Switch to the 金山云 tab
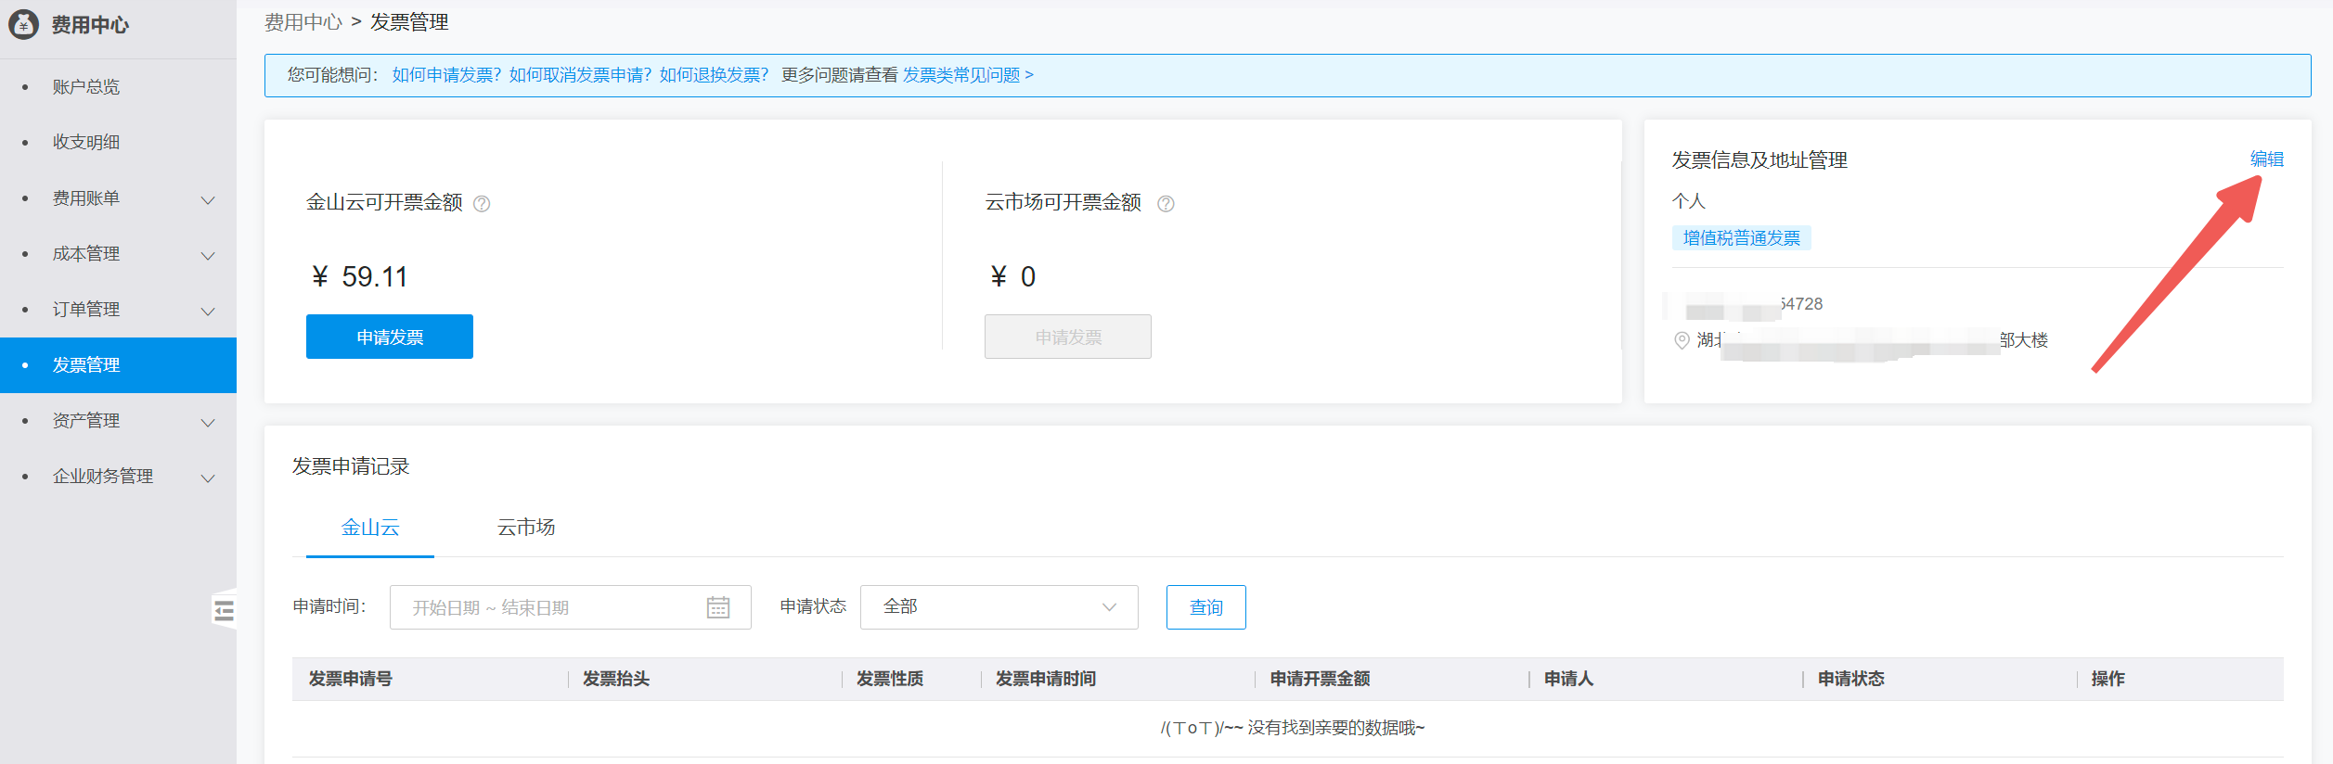Image resolution: width=2333 pixels, height=764 pixels. [370, 528]
